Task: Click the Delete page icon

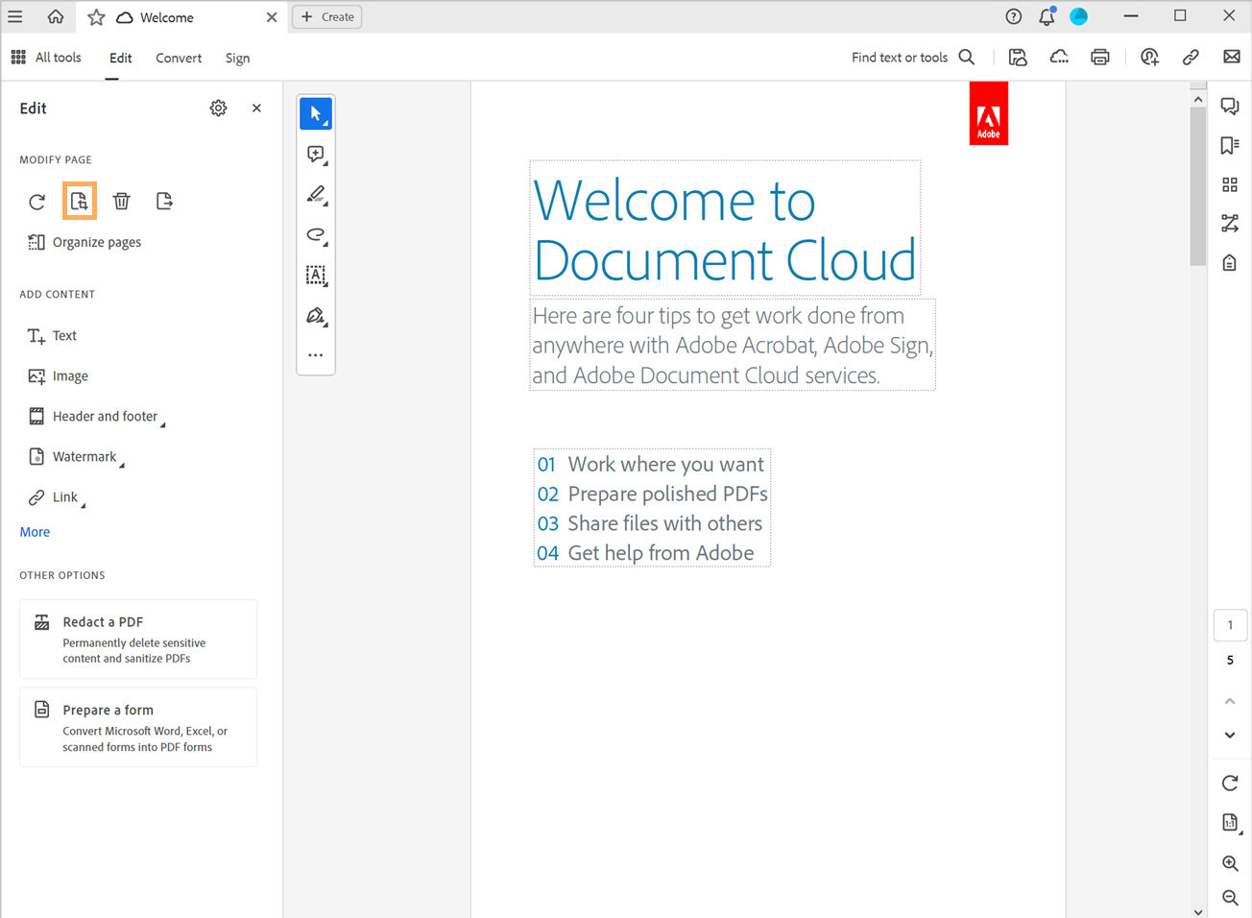Action: pyautogui.click(x=121, y=201)
